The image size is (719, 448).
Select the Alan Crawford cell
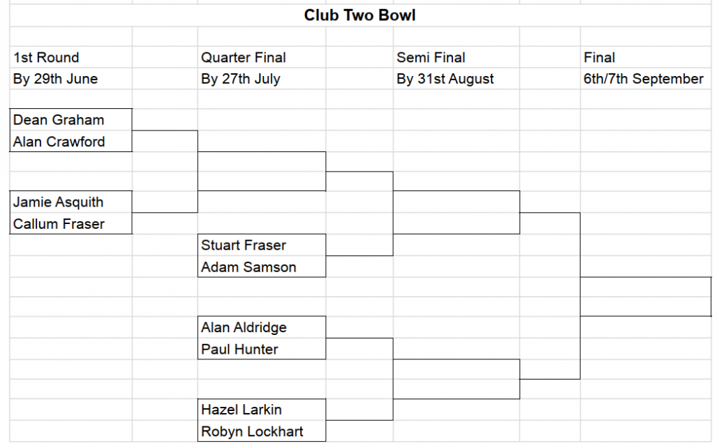(71, 142)
